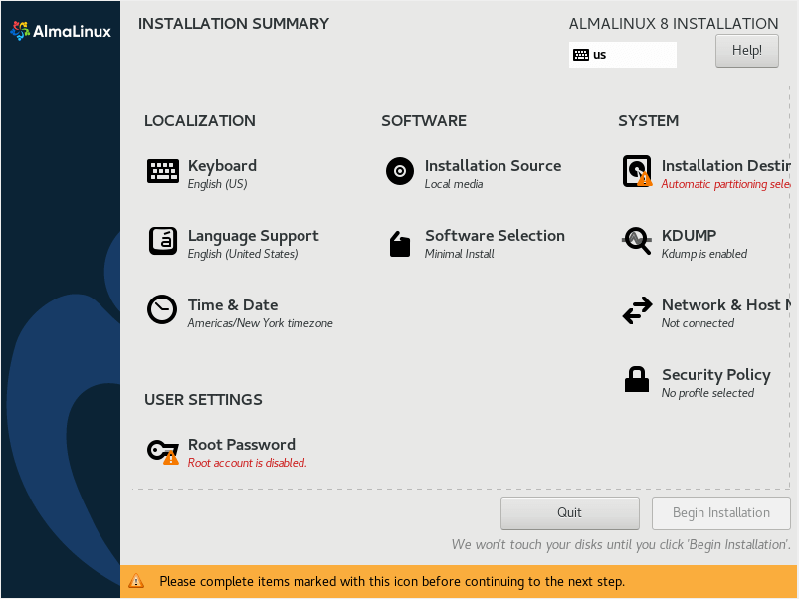The width and height of the screenshot is (799, 599).
Task: Click the 'Automatic partitioning' red warning text
Action: (x=725, y=184)
